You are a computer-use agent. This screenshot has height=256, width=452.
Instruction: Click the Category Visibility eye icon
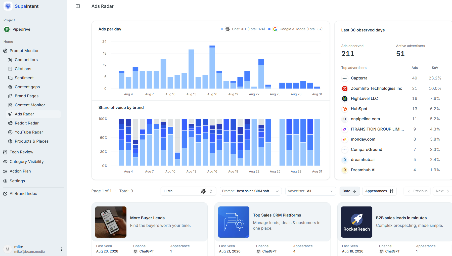pos(5,162)
